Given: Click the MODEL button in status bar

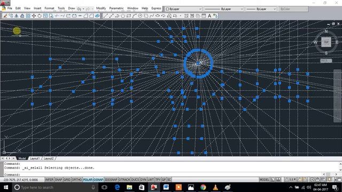Looking at the screenshot, I should click(264, 180).
